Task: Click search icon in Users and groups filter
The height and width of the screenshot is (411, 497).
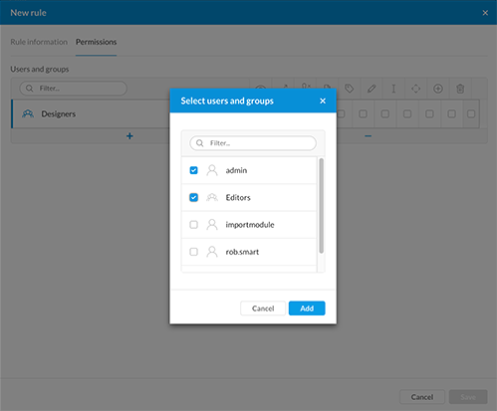Action: [30, 89]
